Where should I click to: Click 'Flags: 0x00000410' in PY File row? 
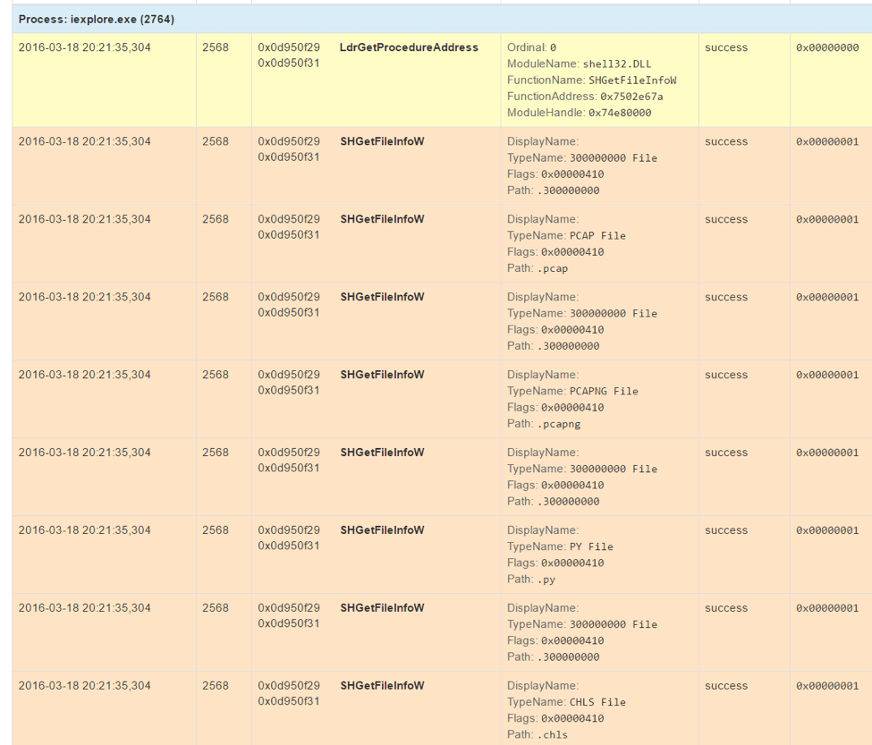click(x=555, y=563)
